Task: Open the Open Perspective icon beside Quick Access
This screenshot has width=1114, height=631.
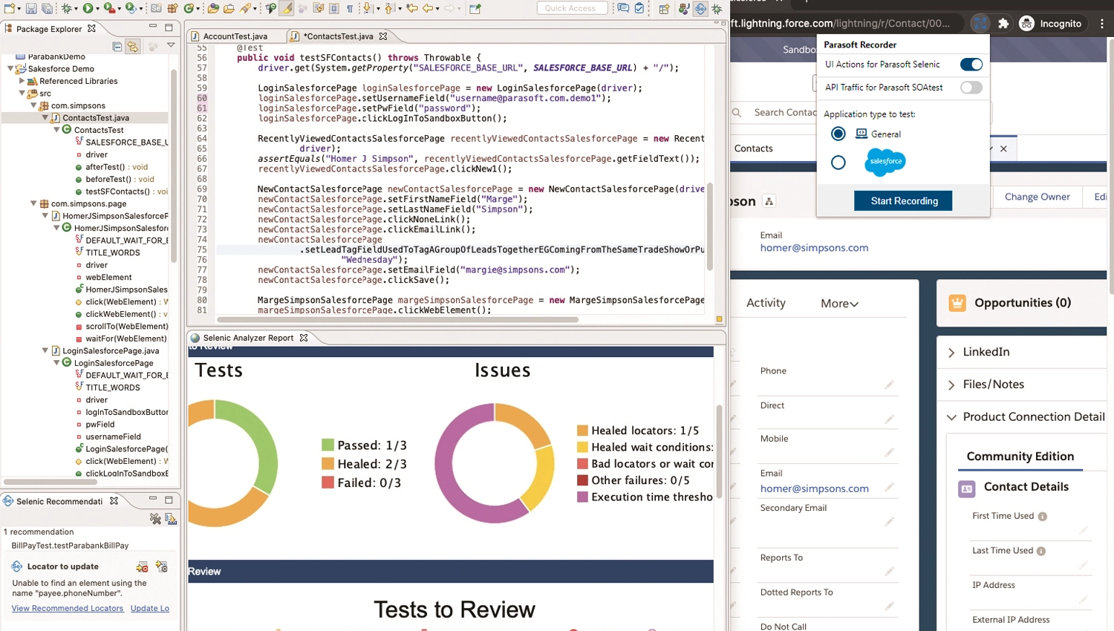Action: pos(663,9)
